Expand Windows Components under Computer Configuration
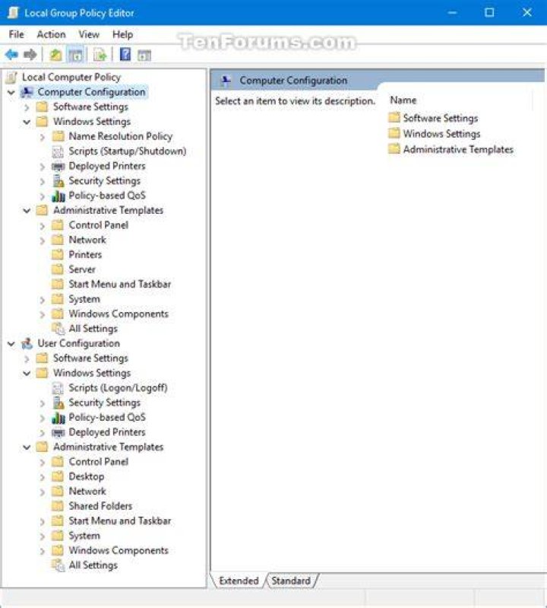Screen dimensions: 547x608 pyautogui.click(x=43, y=314)
